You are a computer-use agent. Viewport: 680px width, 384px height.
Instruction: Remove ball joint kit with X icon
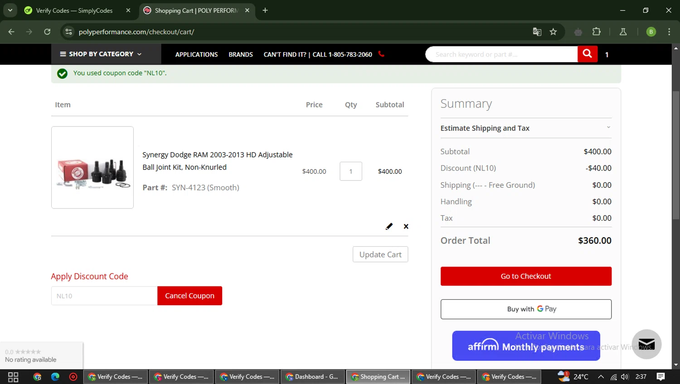406,226
